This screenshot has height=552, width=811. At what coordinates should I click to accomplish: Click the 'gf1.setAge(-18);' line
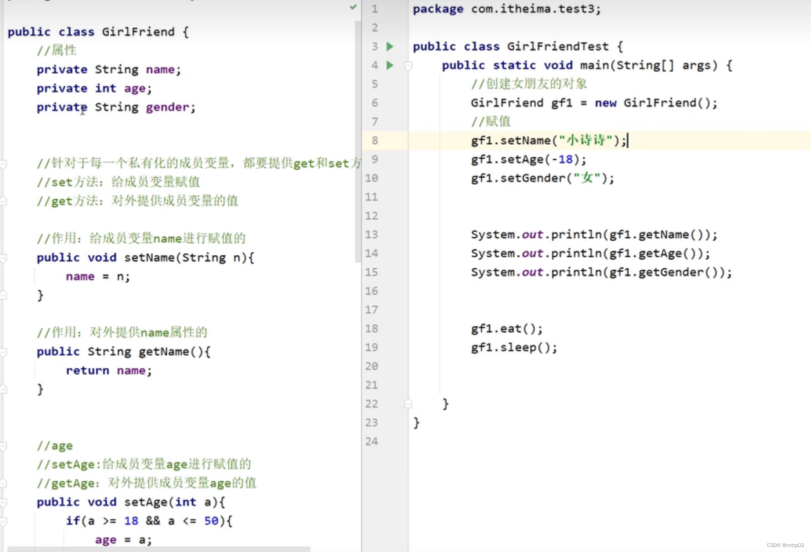tap(529, 160)
